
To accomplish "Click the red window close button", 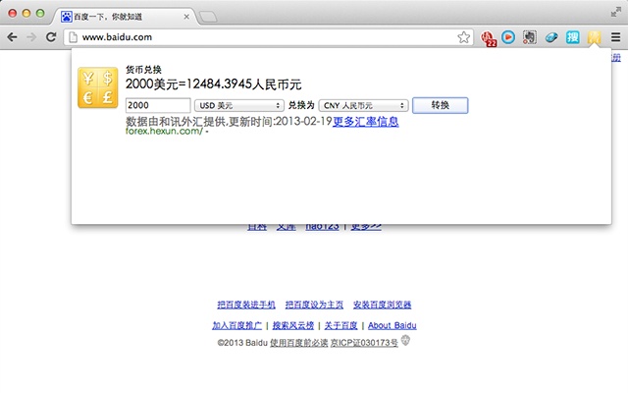I will point(13,13).
